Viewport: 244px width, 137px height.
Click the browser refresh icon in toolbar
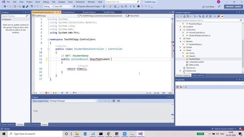pos(104,6)
